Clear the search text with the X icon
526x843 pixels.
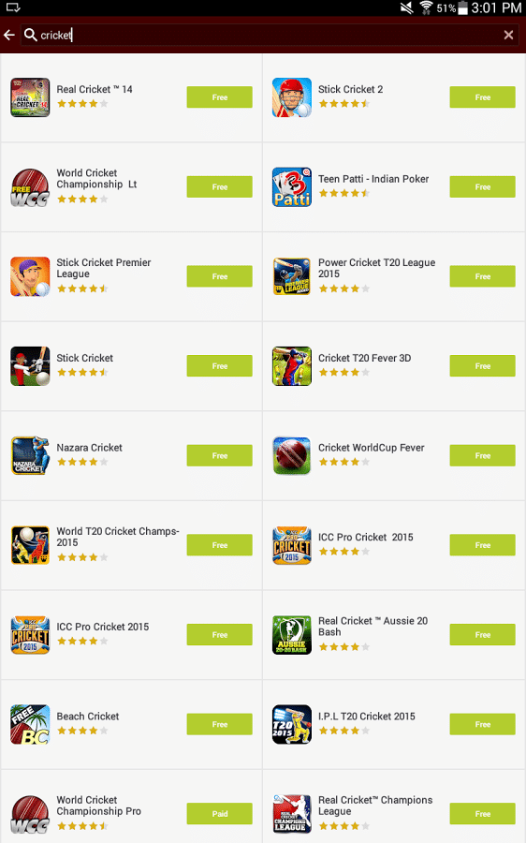tap(508, 36)
